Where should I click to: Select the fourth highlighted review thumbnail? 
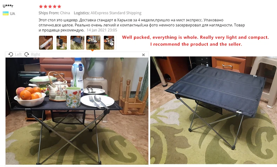click(x=93, y=43)
